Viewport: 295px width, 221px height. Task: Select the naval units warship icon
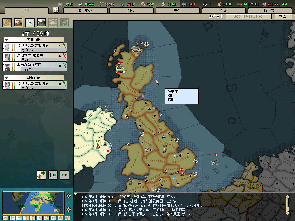[x=41, y=22]
